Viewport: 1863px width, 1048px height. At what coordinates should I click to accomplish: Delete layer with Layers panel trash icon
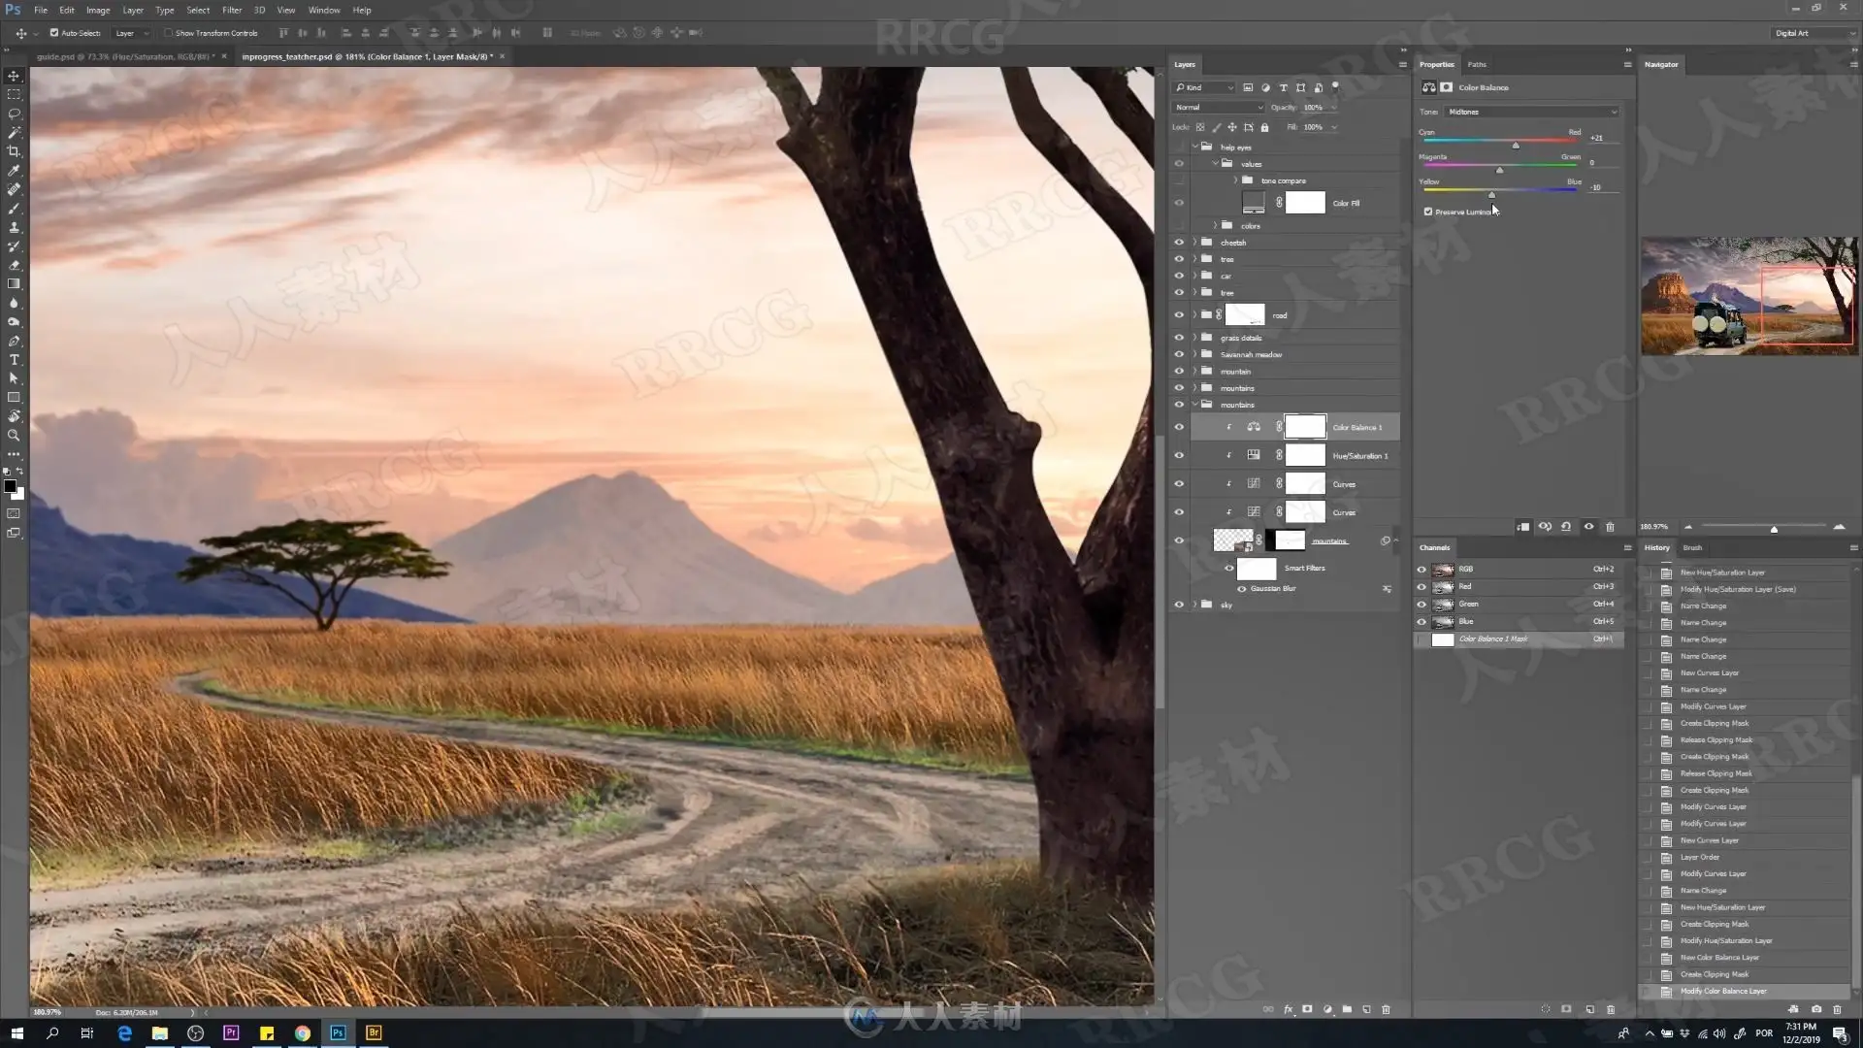point(1386,1009)
